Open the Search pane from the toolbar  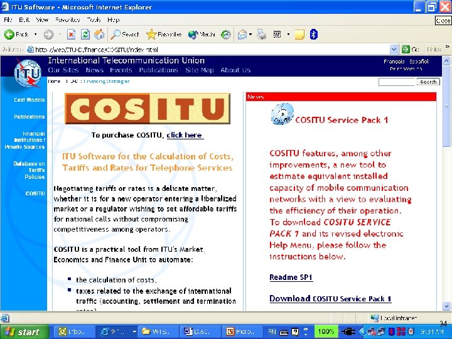pos(125,35)
